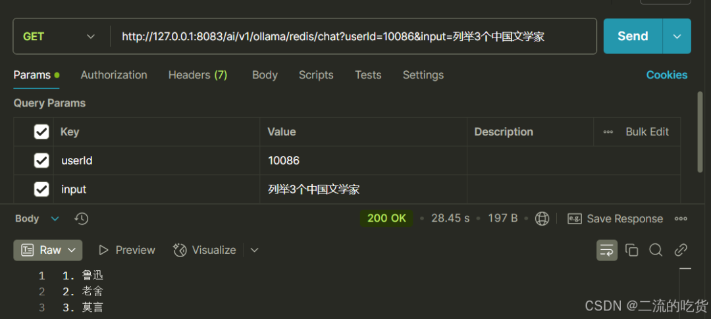
Task: Uncheck the userId parameter checkbox
Action: (x=41, y=160)
